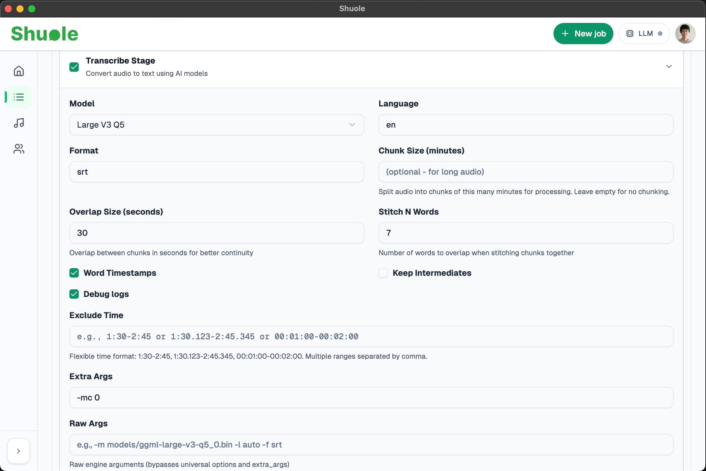This screenshot has width=706, height=471.
Task: Click the Shuole logo
Action: point(44,33)
